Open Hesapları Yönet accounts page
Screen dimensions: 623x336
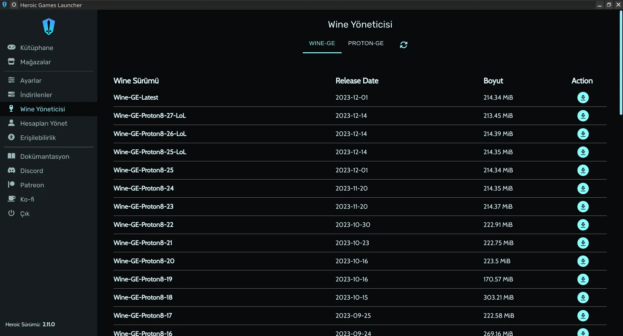[x=49, y=123]
